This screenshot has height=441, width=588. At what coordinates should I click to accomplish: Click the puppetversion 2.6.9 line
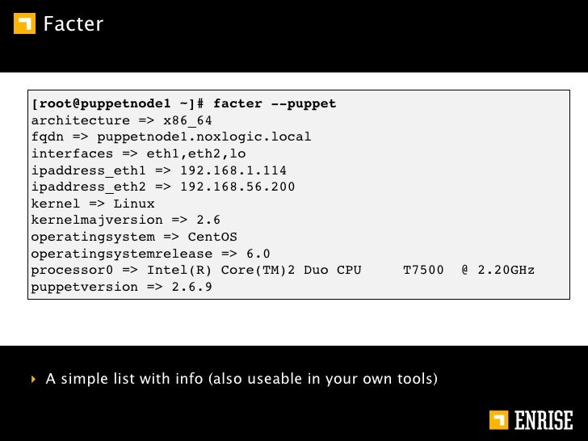tap(121, 287)
